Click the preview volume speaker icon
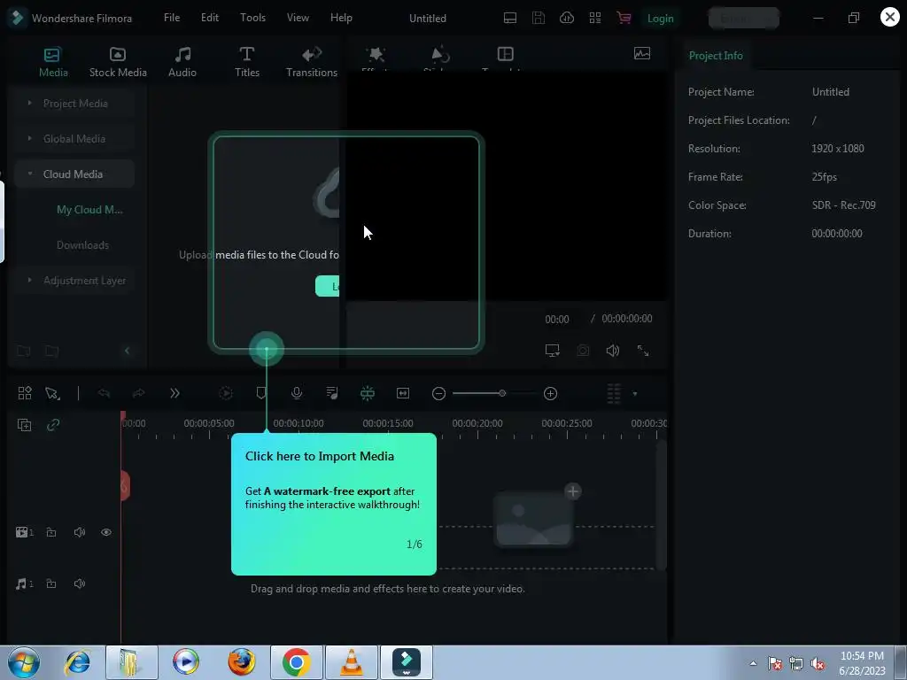Viewport: 907px width, 680px height. (613, 351)
